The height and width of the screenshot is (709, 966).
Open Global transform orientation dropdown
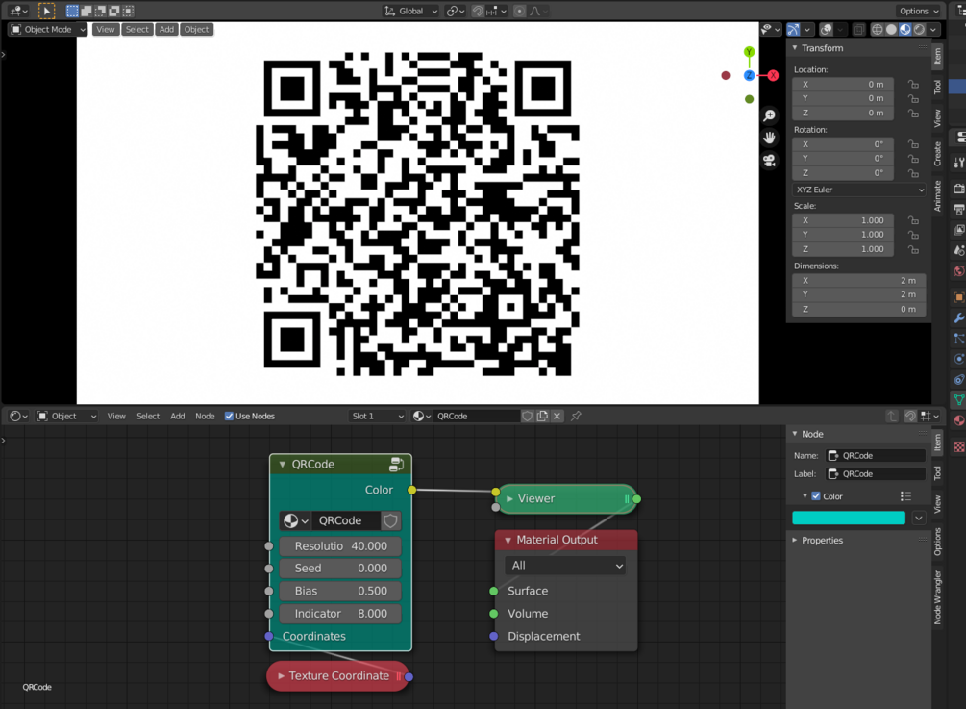click(409, 12)
